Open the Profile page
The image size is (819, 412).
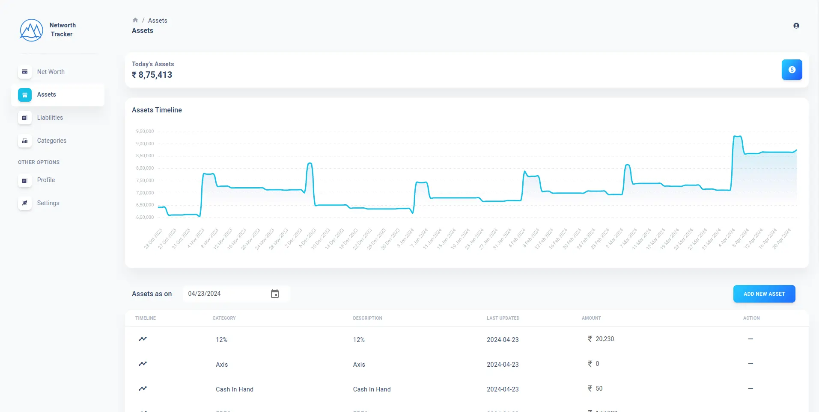tap(58, 180)
